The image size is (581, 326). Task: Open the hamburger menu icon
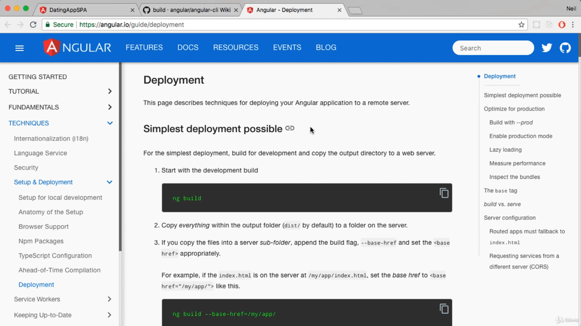pos(19,48)
